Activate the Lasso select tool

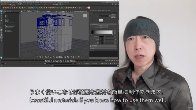point(1,14)
